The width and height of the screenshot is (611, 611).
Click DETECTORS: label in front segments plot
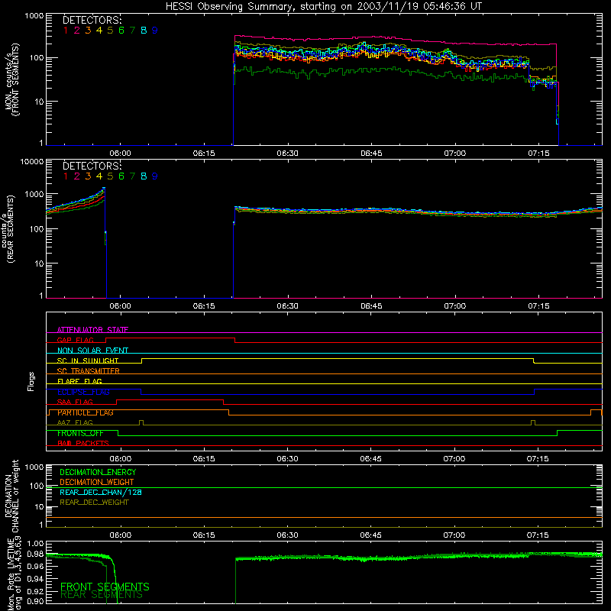tap(92, 21)
